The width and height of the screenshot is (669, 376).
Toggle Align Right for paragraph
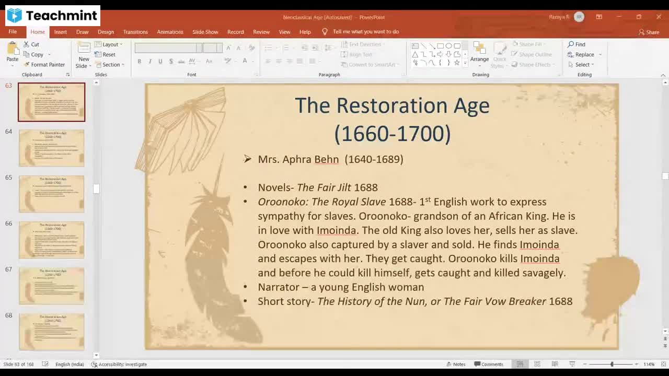pyautogui.click(x=289, y=61)
